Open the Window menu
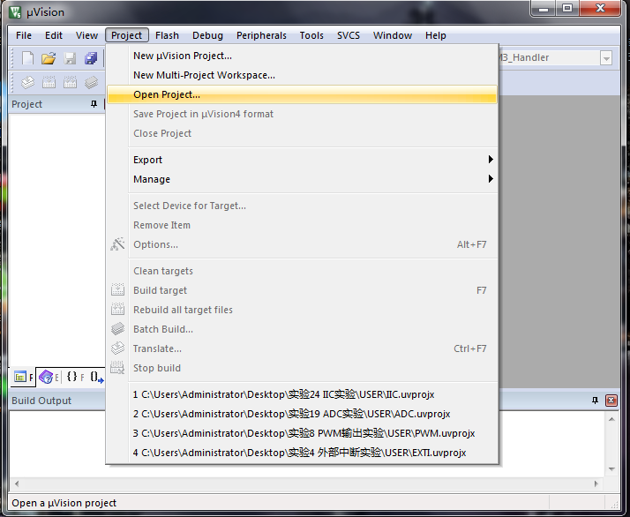Screen dimensions: 630x517 (x=393, y=35)
